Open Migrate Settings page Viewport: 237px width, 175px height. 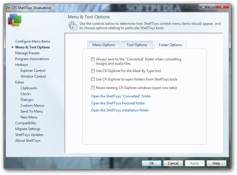tap(28, 129)
